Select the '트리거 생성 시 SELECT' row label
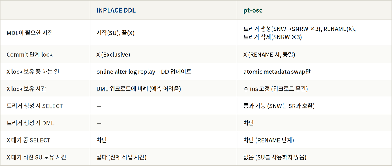The width and height of the screenshot is (392, 166). tap(35, 106)
